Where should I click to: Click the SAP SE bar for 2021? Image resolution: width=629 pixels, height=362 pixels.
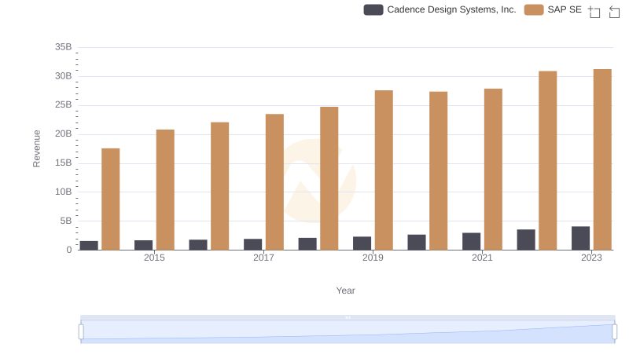tap(493, 170)
